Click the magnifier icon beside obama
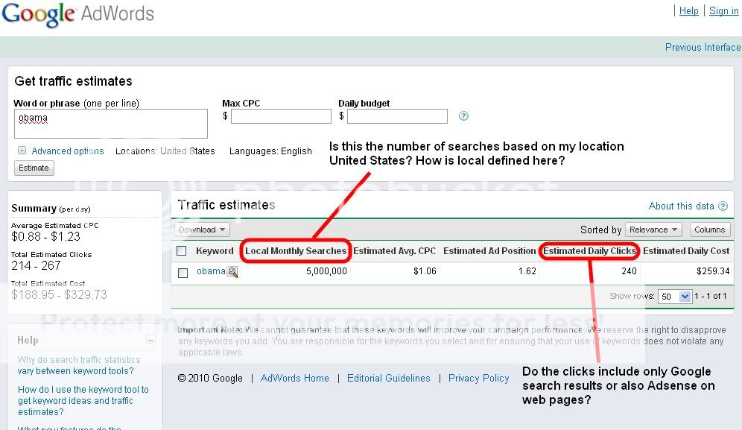This screenshot has height=430, width=742. click(x=232, y=272)
